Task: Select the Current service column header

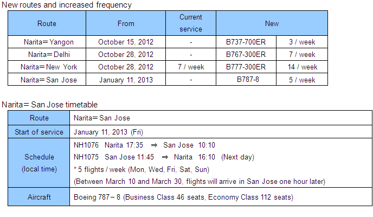Action: (x=190, y=23)
